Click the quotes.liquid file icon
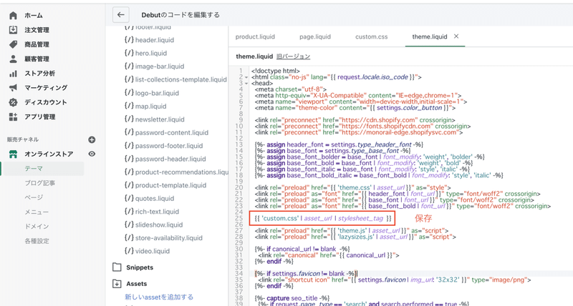 tap(129, 198)
